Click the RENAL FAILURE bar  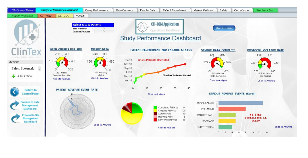coord(241,103)
